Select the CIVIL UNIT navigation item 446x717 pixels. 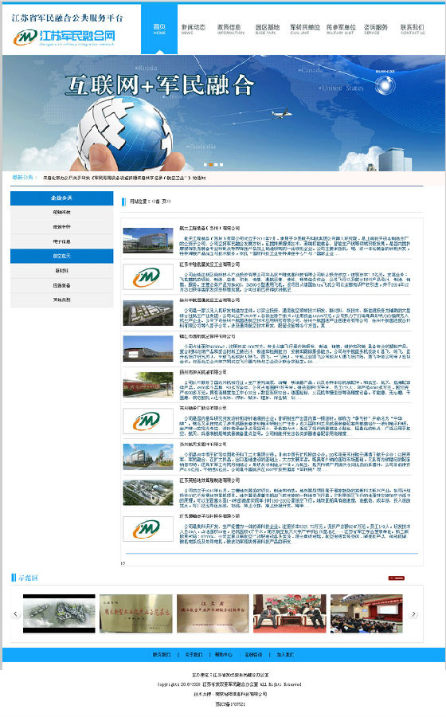[x=305, y=29]
